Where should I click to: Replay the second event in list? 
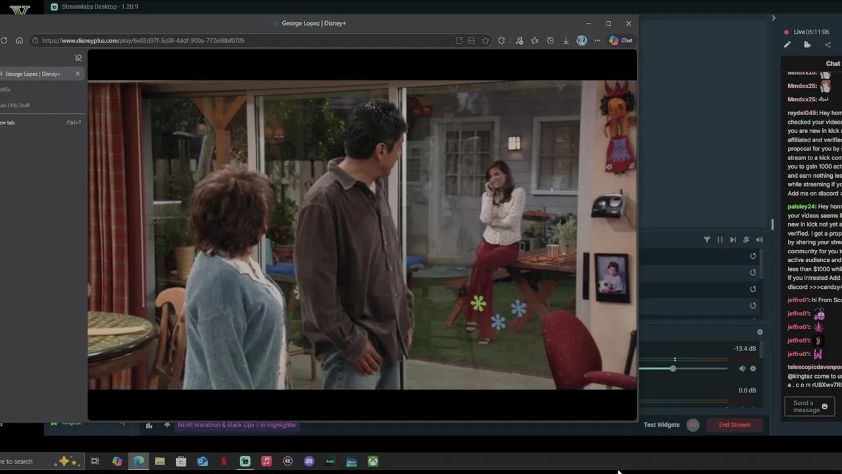753,273
